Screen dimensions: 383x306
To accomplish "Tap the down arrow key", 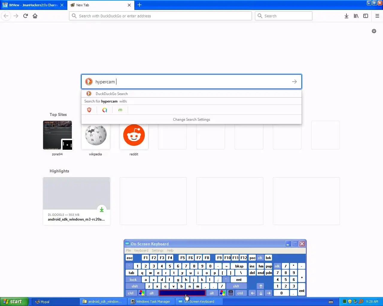I will 261,293.
